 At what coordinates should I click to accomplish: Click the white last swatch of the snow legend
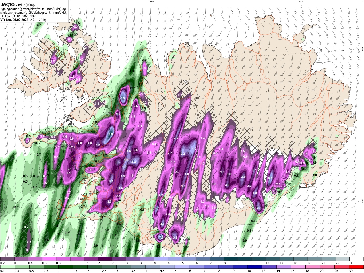coord(357,259)
